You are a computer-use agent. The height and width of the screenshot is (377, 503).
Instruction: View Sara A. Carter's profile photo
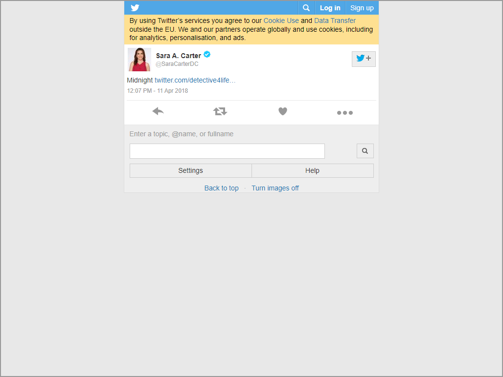[139, 60]
